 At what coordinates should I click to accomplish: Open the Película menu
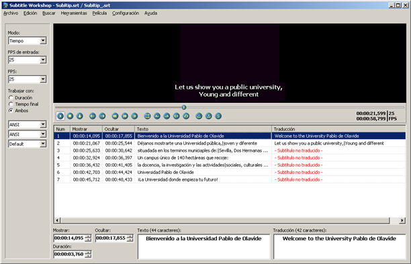click(99, 13)
